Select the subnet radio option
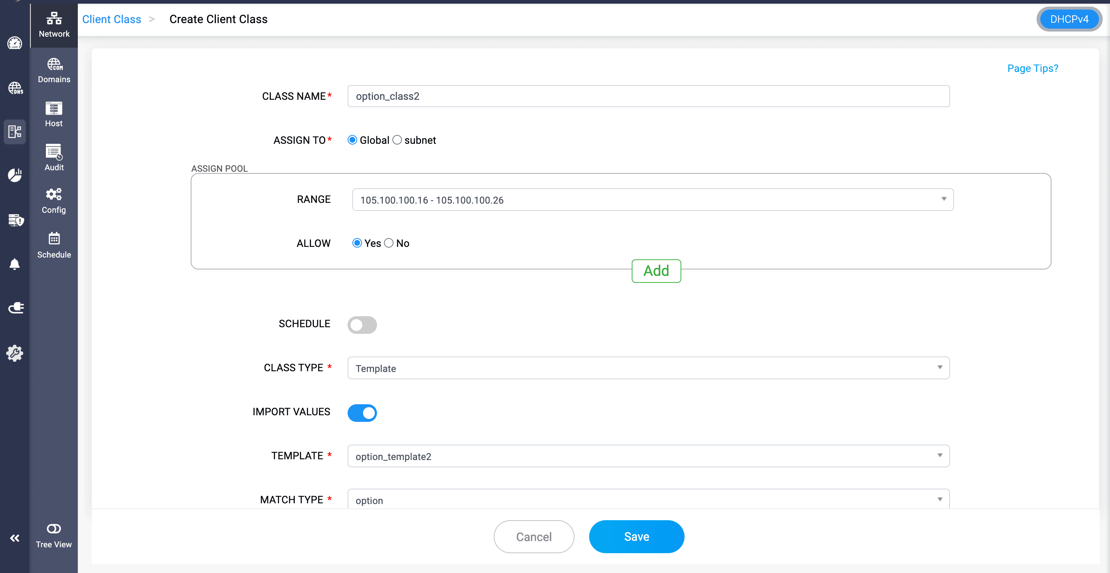The width and height of the screenshot is (1110, 573). coord(397,140)
